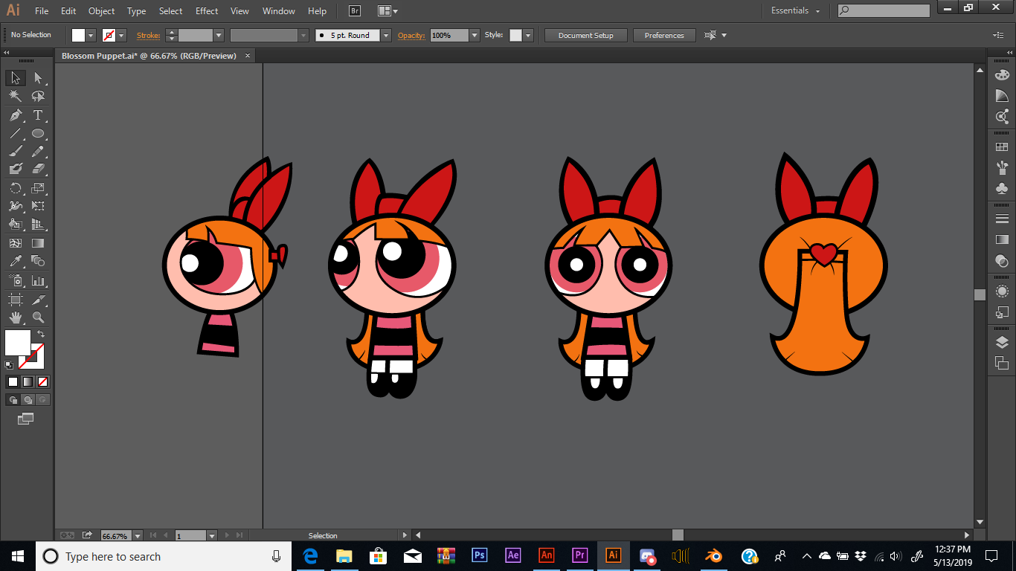
Task: Pick the Width/Warp tool
Action: click(x=16, y=206)
